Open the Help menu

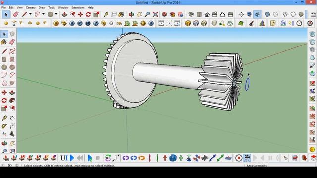click(x=90, y=8)
